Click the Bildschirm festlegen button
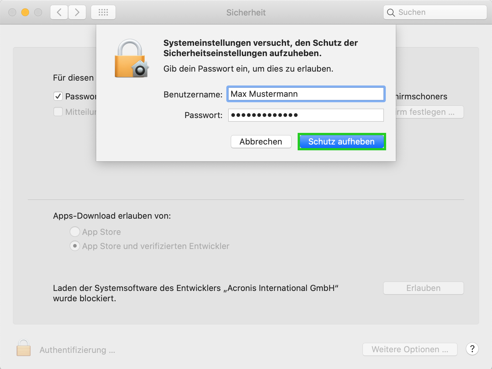This screenshot has width=492, height=369. 429,112
